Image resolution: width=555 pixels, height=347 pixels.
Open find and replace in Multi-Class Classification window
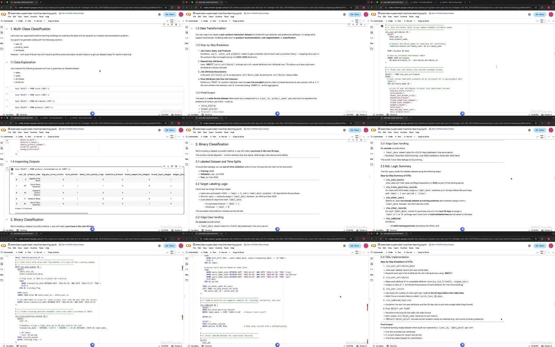tap(2, 32)
